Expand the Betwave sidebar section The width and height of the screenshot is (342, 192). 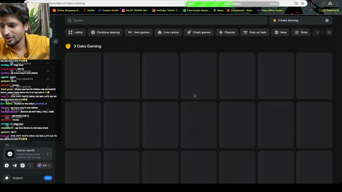48,110
